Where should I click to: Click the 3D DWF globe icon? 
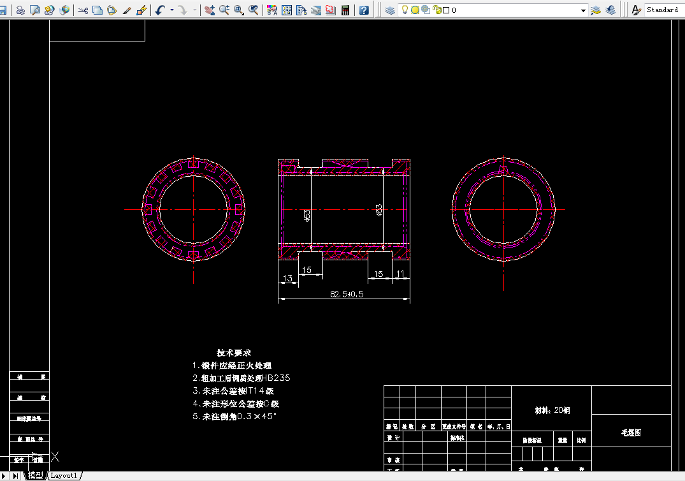tap(64, 10)
